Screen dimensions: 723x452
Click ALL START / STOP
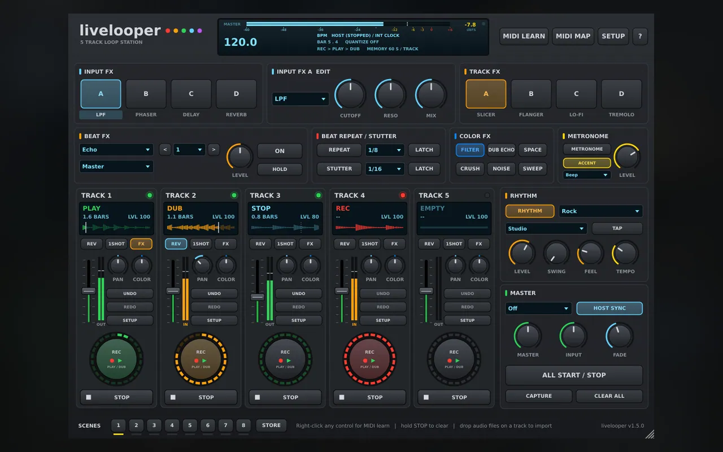pos(574,375)
